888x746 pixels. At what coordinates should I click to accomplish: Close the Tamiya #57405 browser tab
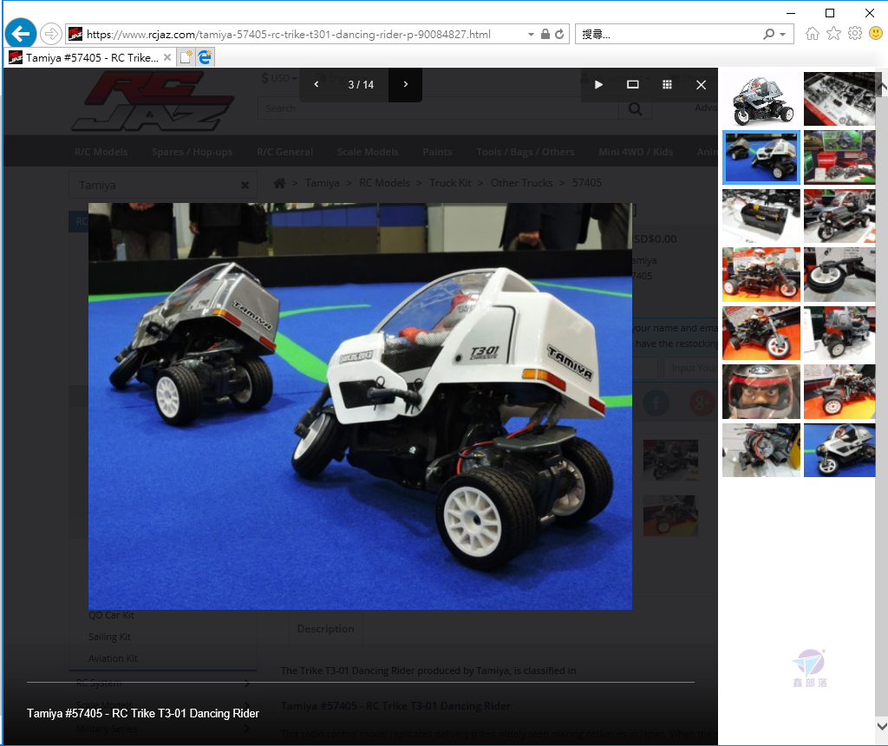click(167, 57)
